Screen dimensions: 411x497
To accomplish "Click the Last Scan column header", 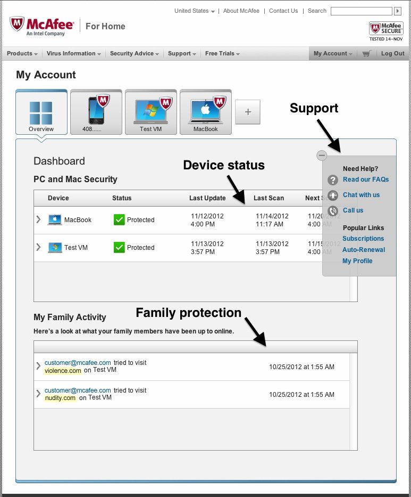I will [269, 198].
